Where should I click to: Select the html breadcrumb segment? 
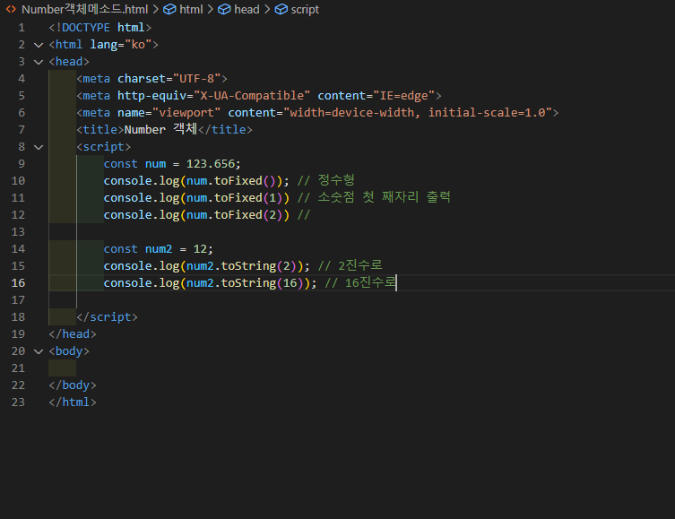point(191,9)
